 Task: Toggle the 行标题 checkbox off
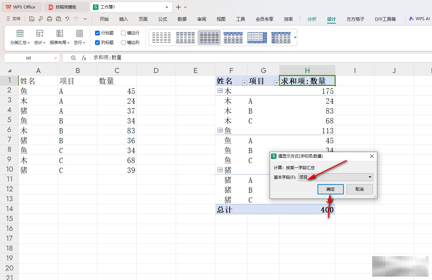[x=98, y=33]
